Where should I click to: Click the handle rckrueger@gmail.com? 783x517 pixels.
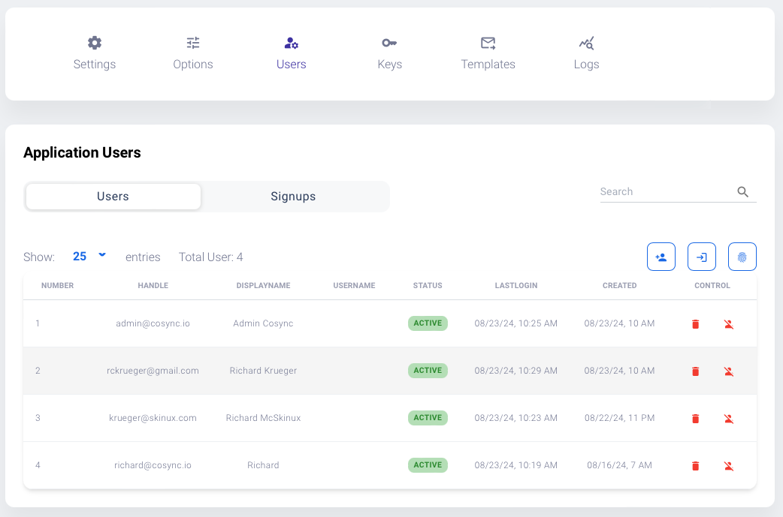point(153,371)
